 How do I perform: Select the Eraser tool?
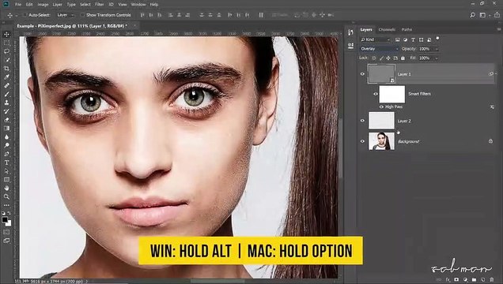coord(6,120)
